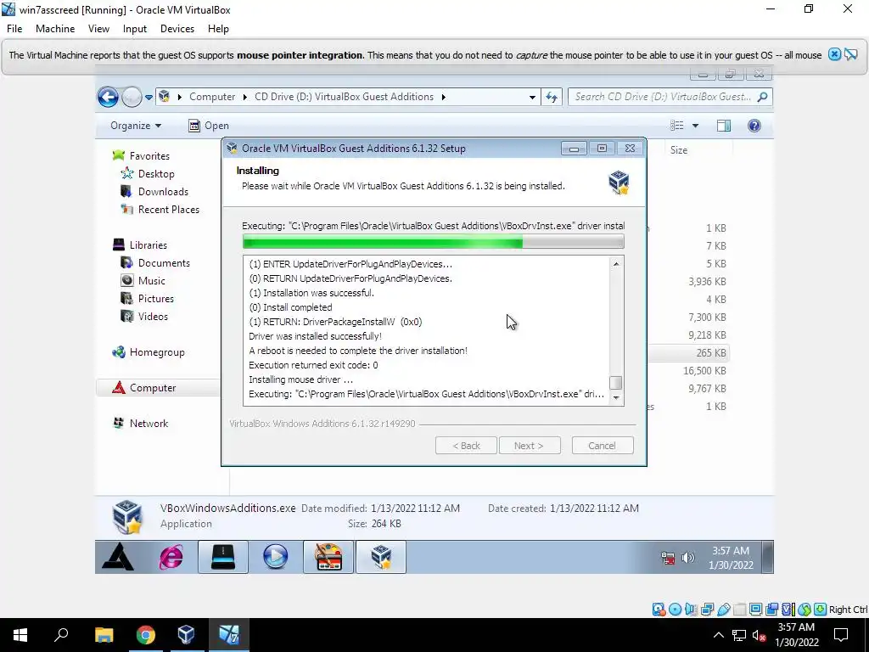Screen dimensions: 869x652
Task: Click the install log scroll down arrow
Action: (616, 397)
